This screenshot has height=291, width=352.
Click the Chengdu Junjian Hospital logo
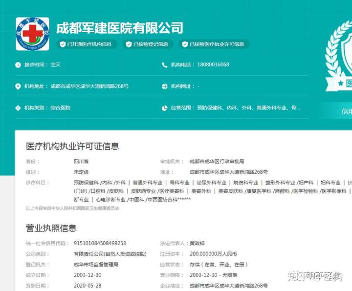tap(33, 34)
